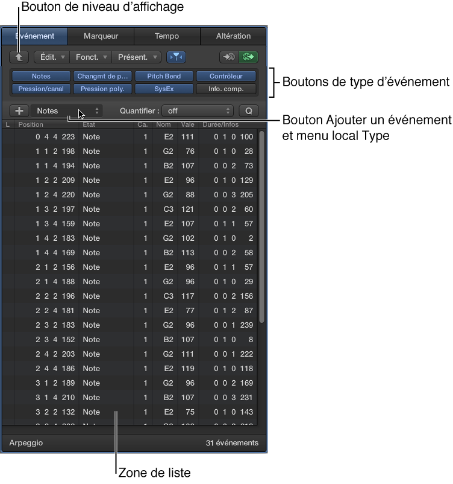Screen dimensions: 453x484
Task: Toggle the Pitch Bend event type button
Action: click(x=164, y=76)
